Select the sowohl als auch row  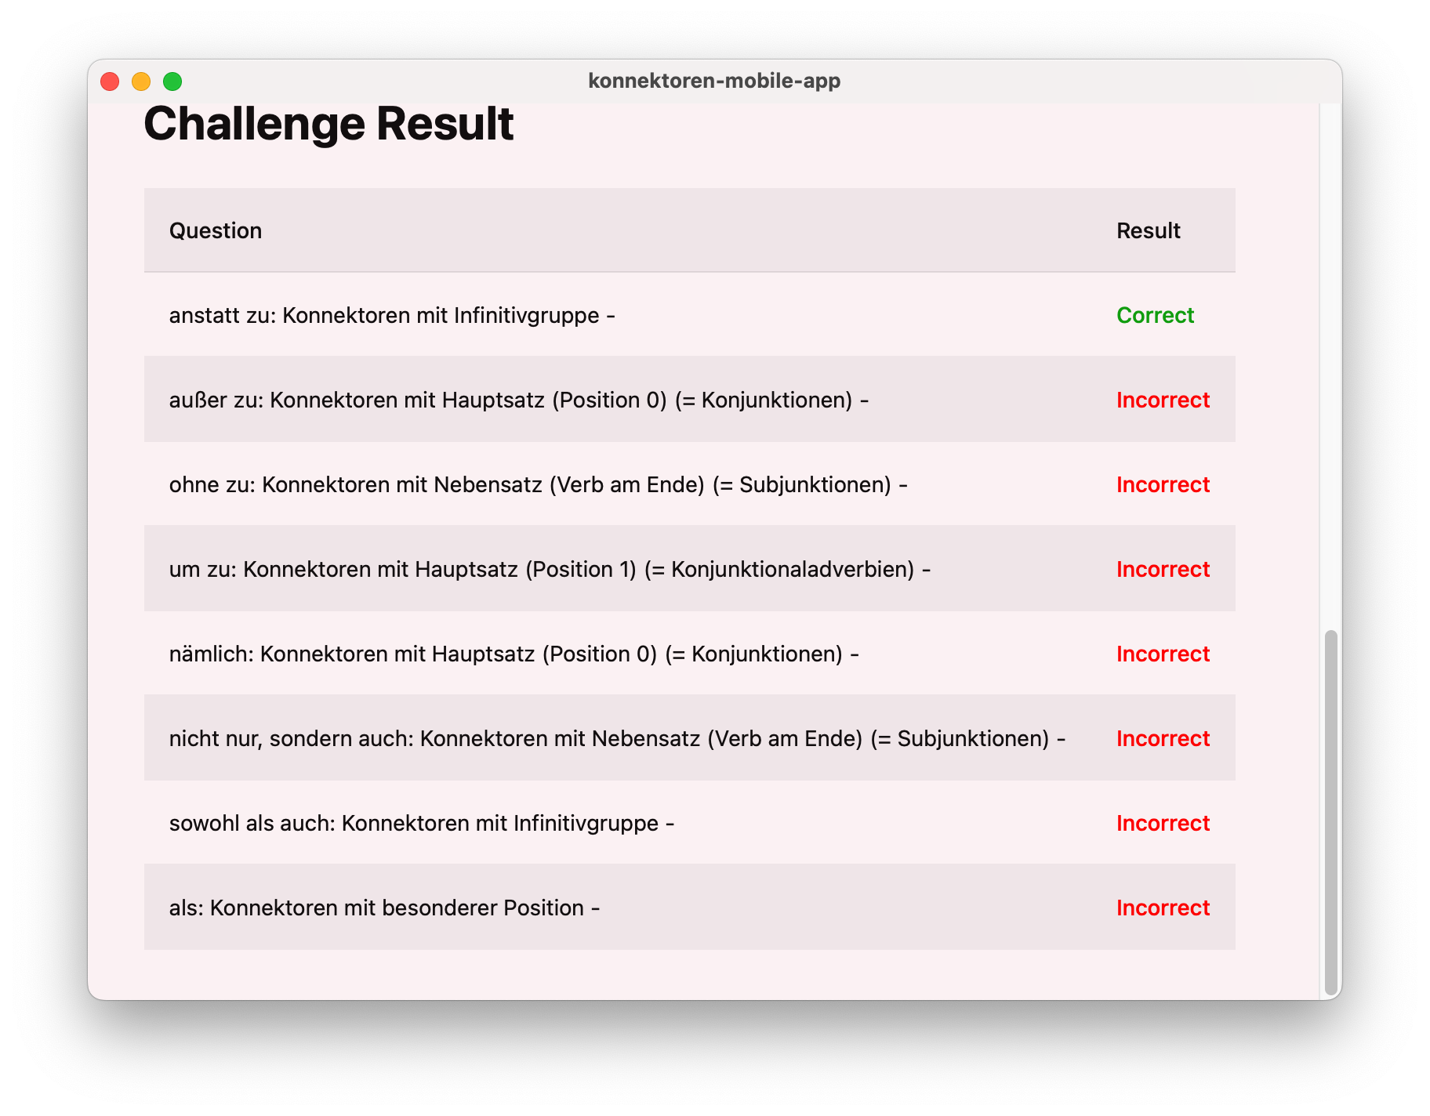(x=690, y=823)
